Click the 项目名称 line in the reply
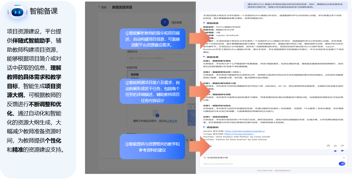Viewport: 352px width, 180px height. [x=222, y=27]
